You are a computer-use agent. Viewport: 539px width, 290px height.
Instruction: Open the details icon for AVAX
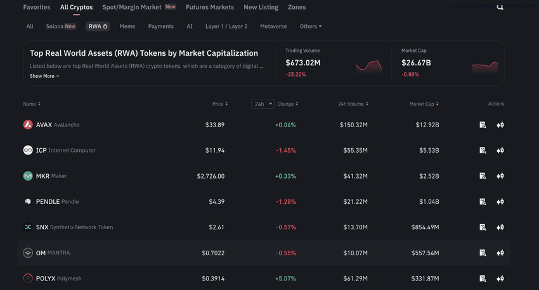[483, 125]
